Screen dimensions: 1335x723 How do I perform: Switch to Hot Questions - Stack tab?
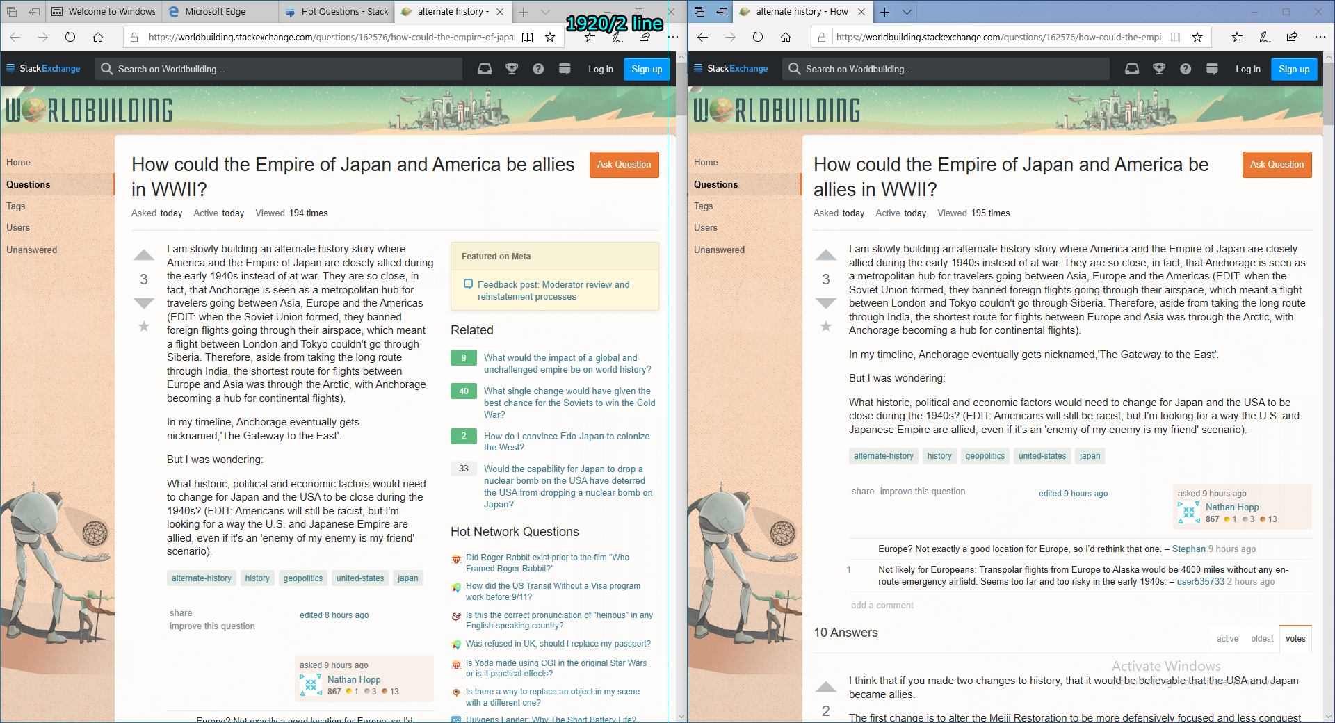pos(337,12)
